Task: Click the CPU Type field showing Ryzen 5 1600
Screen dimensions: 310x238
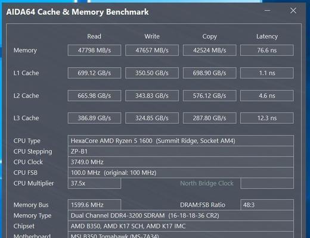Action: tap(181, 141)
